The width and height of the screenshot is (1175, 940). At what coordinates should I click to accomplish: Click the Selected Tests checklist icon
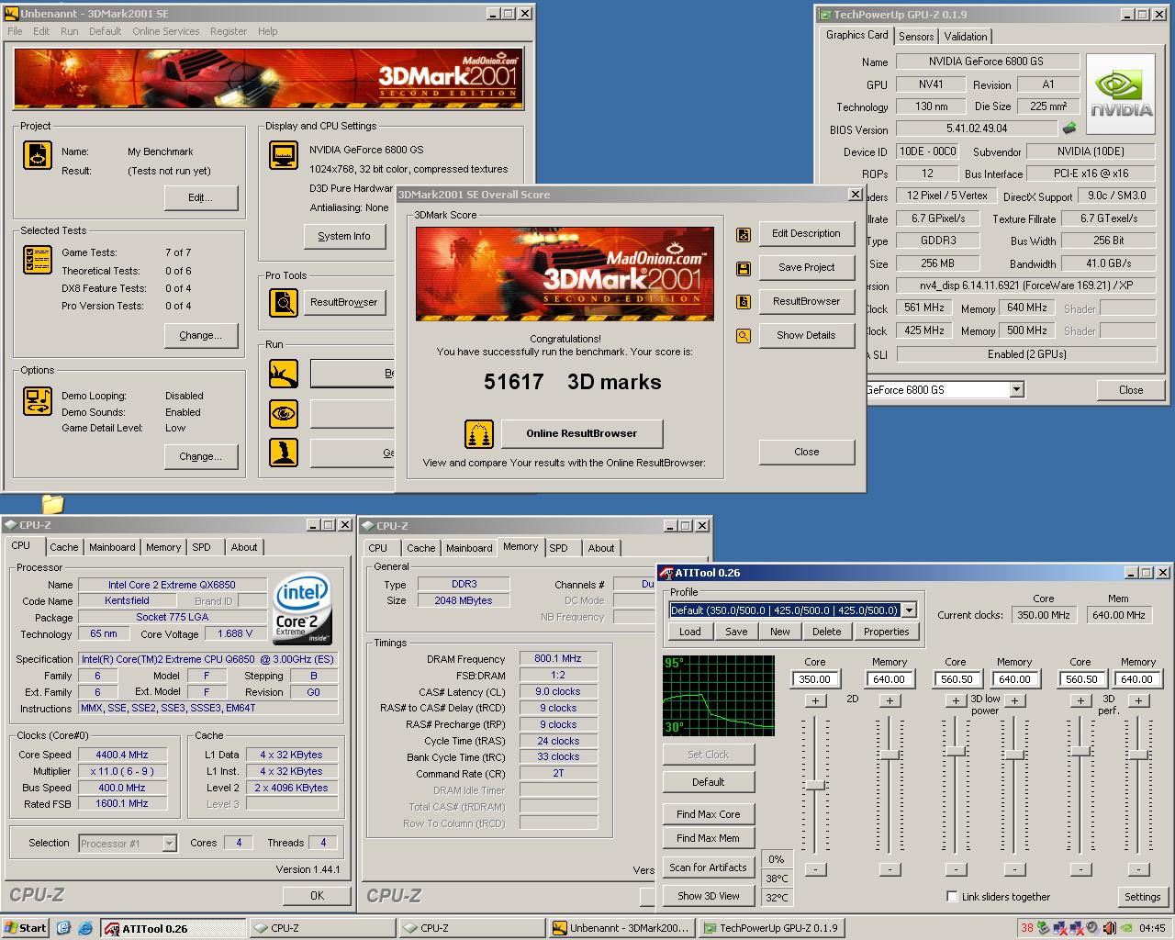point(37,260)
